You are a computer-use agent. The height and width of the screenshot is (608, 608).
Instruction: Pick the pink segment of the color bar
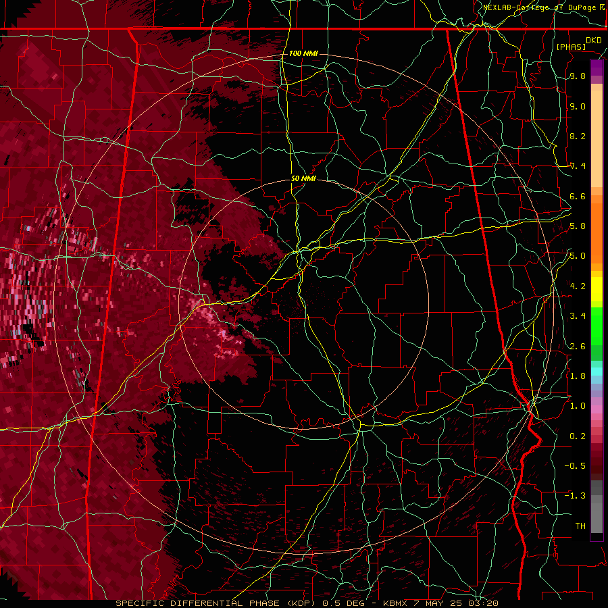[x=597, y=409]
